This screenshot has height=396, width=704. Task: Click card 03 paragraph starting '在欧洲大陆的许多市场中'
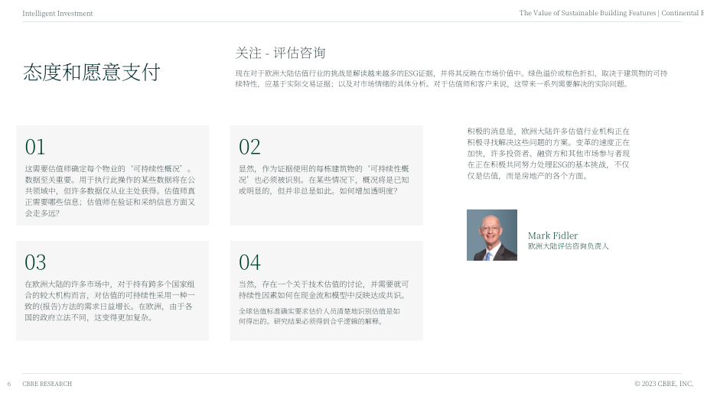pos(110,301)
